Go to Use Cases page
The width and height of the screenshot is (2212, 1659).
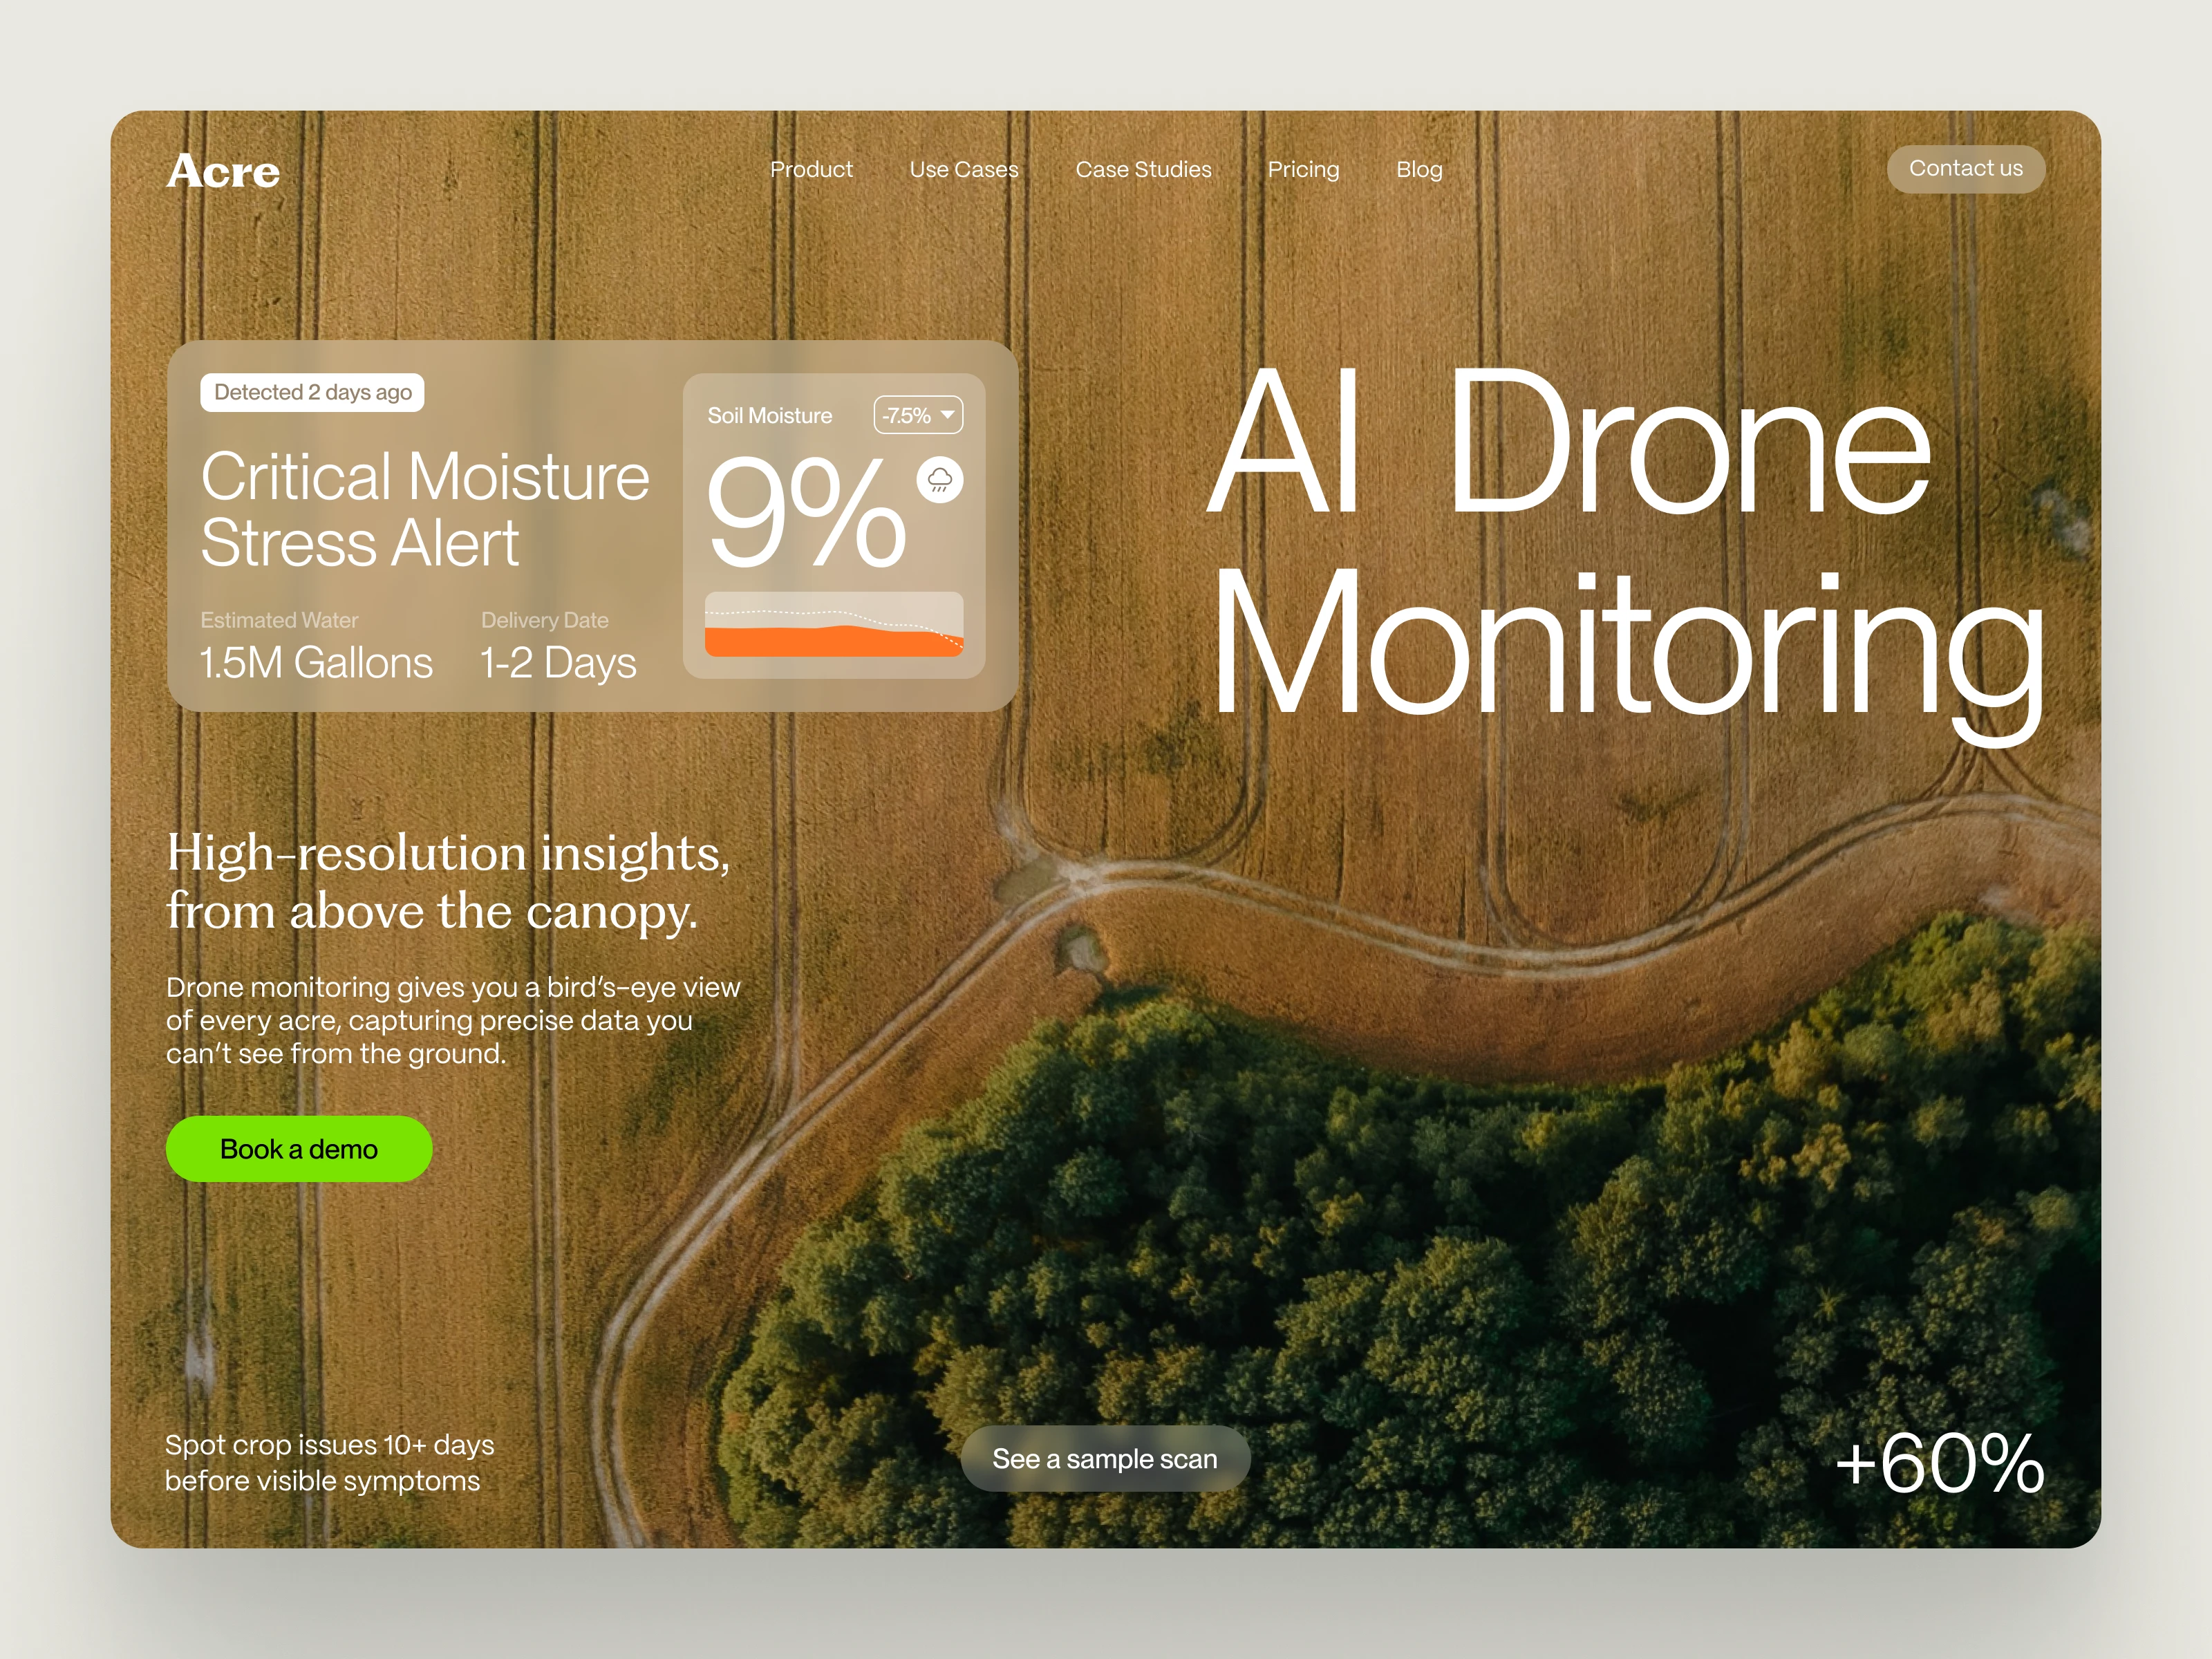coord(963,169)
